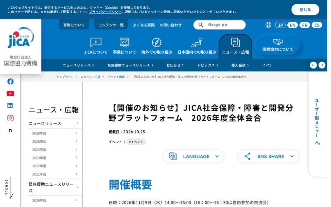This screenshot has width=331, height=207.
Task: Click the globe language icon
Action: (x=268, y=25)
